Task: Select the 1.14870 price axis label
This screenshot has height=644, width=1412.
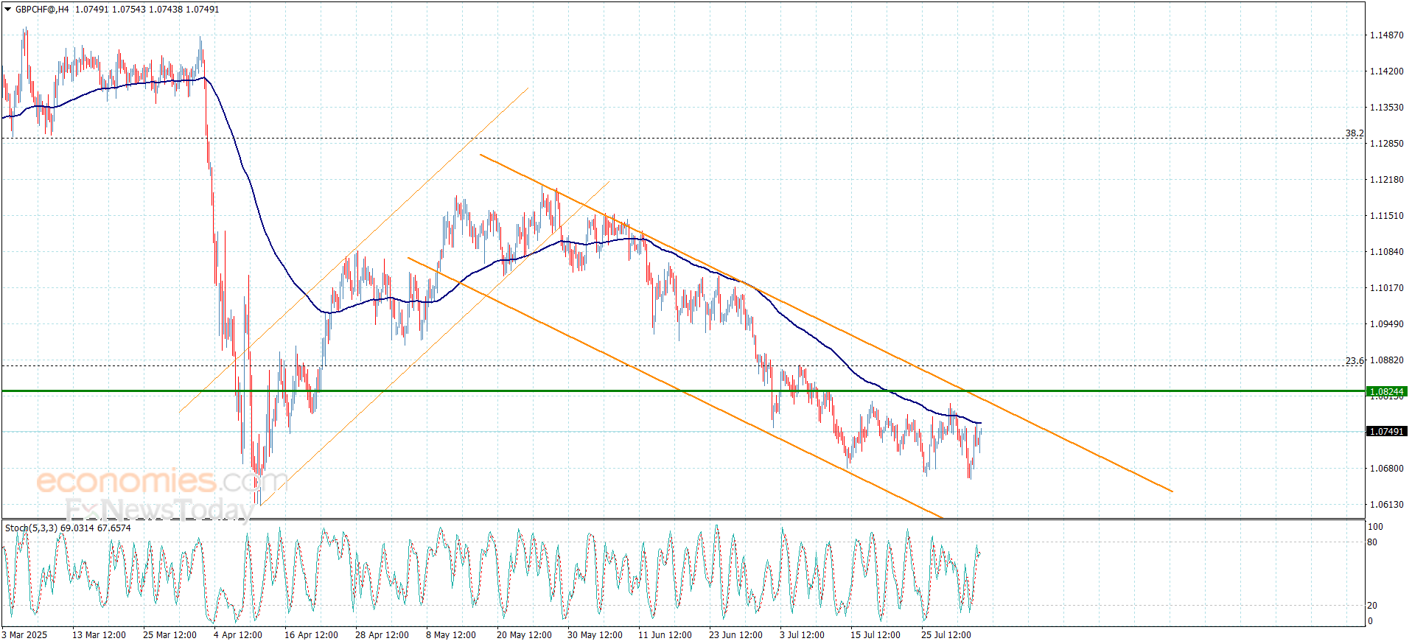Action: [x=1386, y=35]
